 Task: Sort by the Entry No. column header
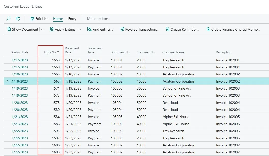tap(51, 52)
